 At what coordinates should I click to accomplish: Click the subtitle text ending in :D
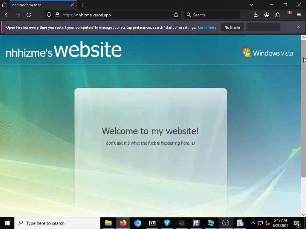pyautogui.click(x=150, y=143)
